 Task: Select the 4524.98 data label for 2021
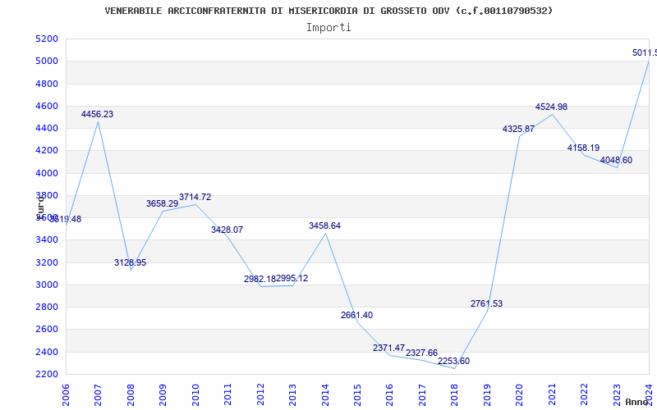[551, 107]
